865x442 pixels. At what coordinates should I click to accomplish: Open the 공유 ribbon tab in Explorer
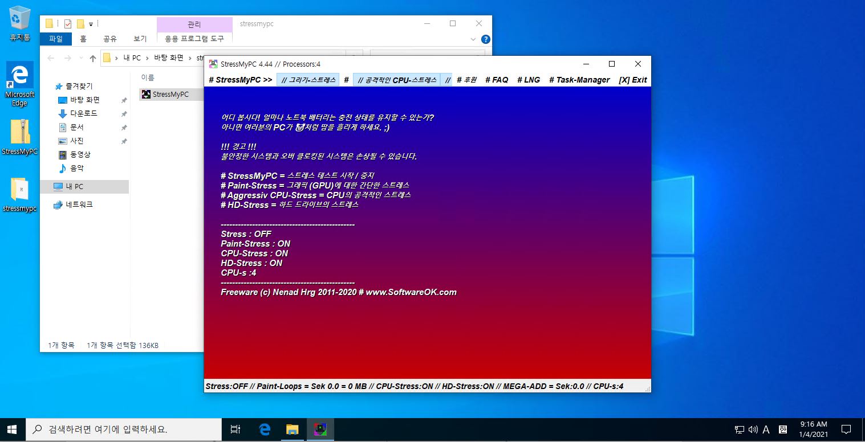click(x=109, y=39)
